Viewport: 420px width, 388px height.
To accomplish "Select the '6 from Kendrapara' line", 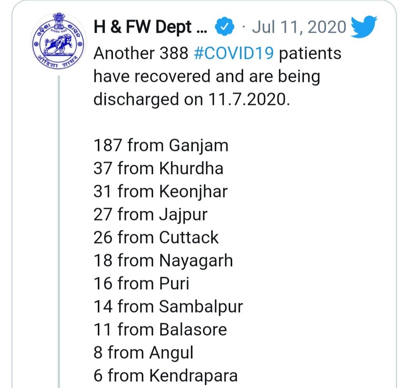I will click(x=166, y=376).
